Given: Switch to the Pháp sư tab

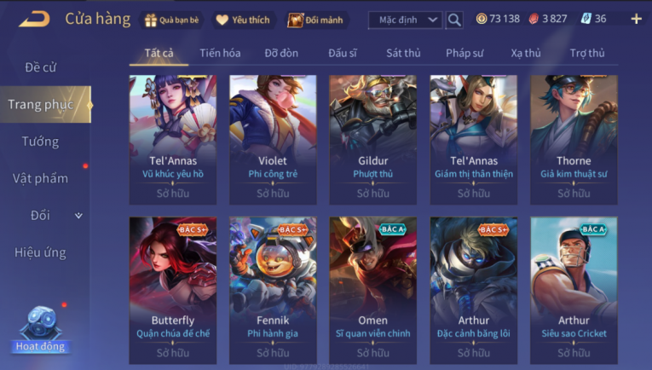Looking at the screenshot, I should [x=464, y=53].
